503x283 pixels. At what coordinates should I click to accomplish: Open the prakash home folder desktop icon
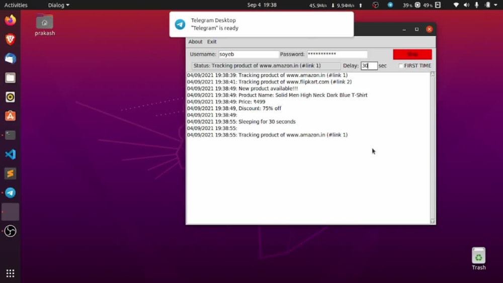click(x=45, y=25)
